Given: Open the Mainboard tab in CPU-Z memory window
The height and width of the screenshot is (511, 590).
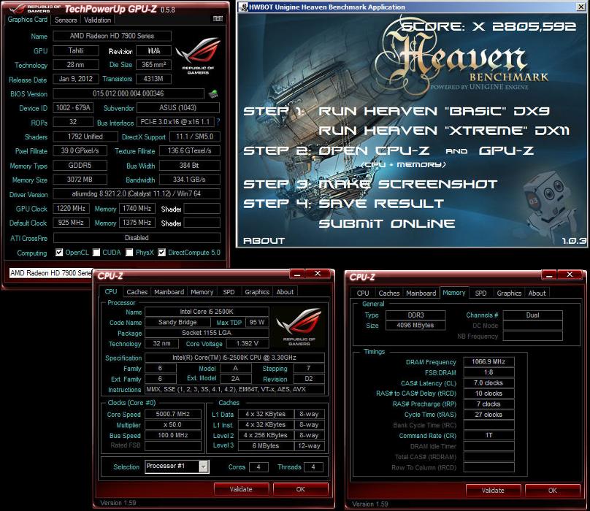Looking at the screenshot, I should tap(421, 293).
